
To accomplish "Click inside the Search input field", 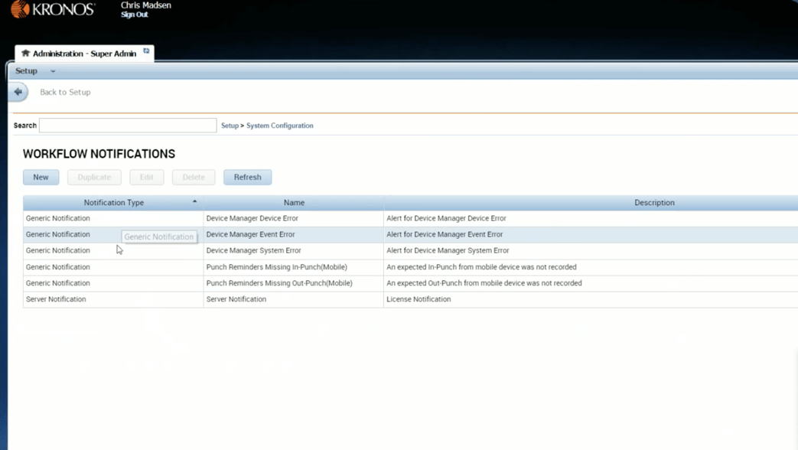I will tap(128, 125).
